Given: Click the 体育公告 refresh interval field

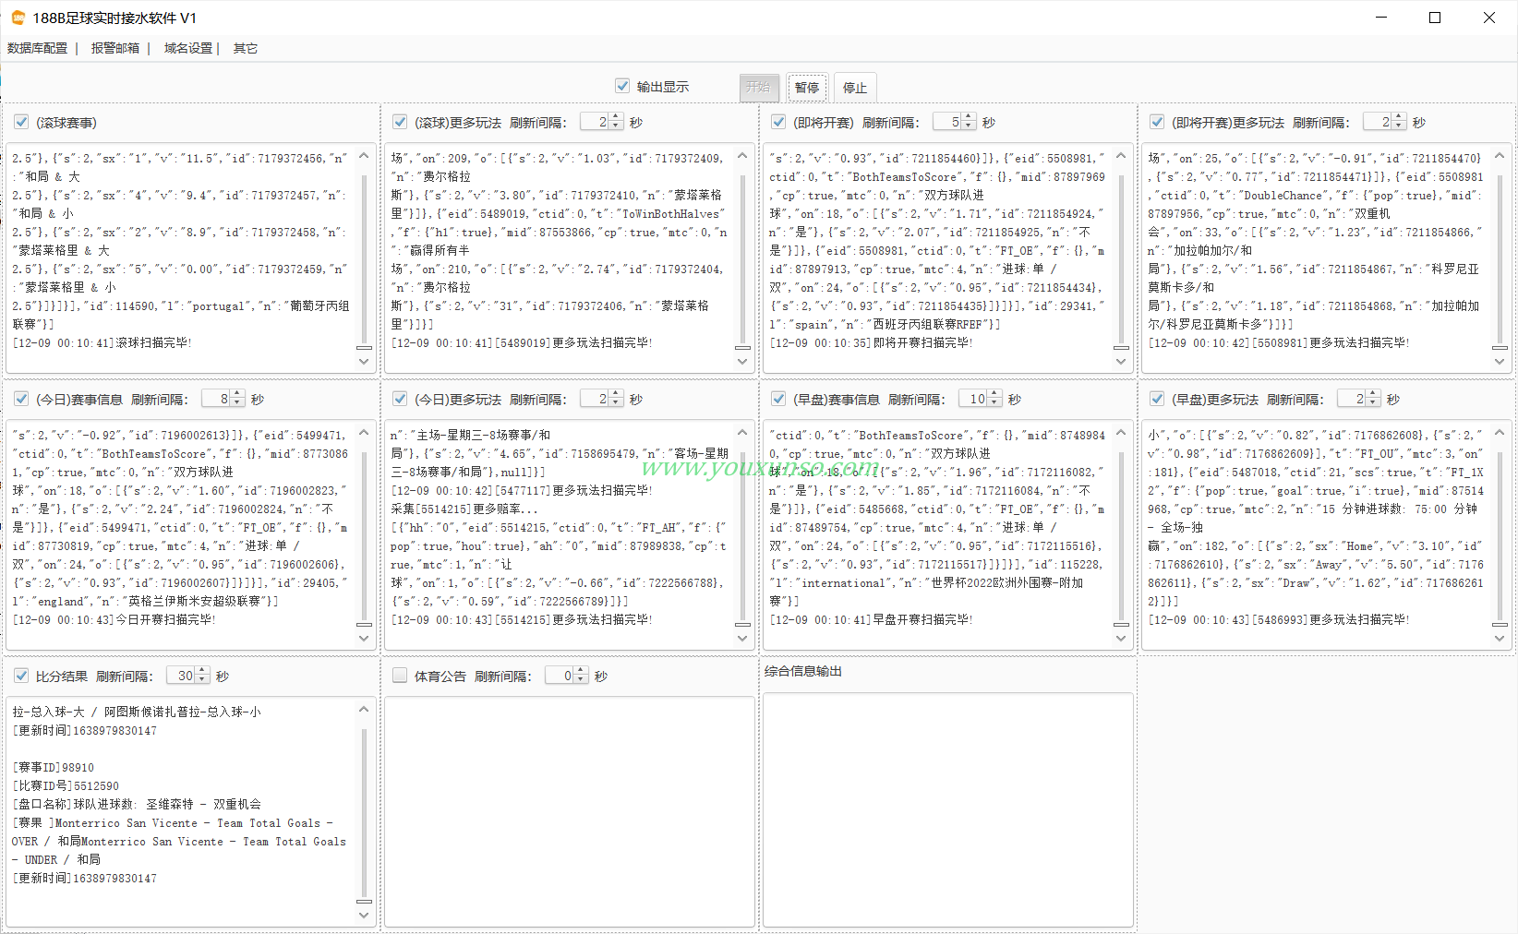Looking at the screenshot, I should tap(560, 676).
